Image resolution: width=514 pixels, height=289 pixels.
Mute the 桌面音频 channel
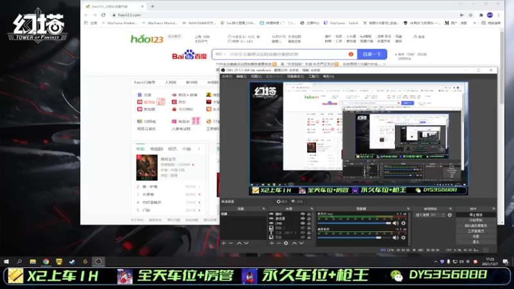point(396,238)
